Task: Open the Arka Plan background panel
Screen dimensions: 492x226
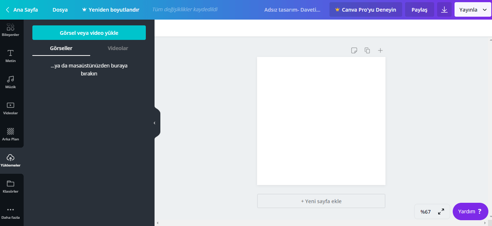Action: point(11,135)
